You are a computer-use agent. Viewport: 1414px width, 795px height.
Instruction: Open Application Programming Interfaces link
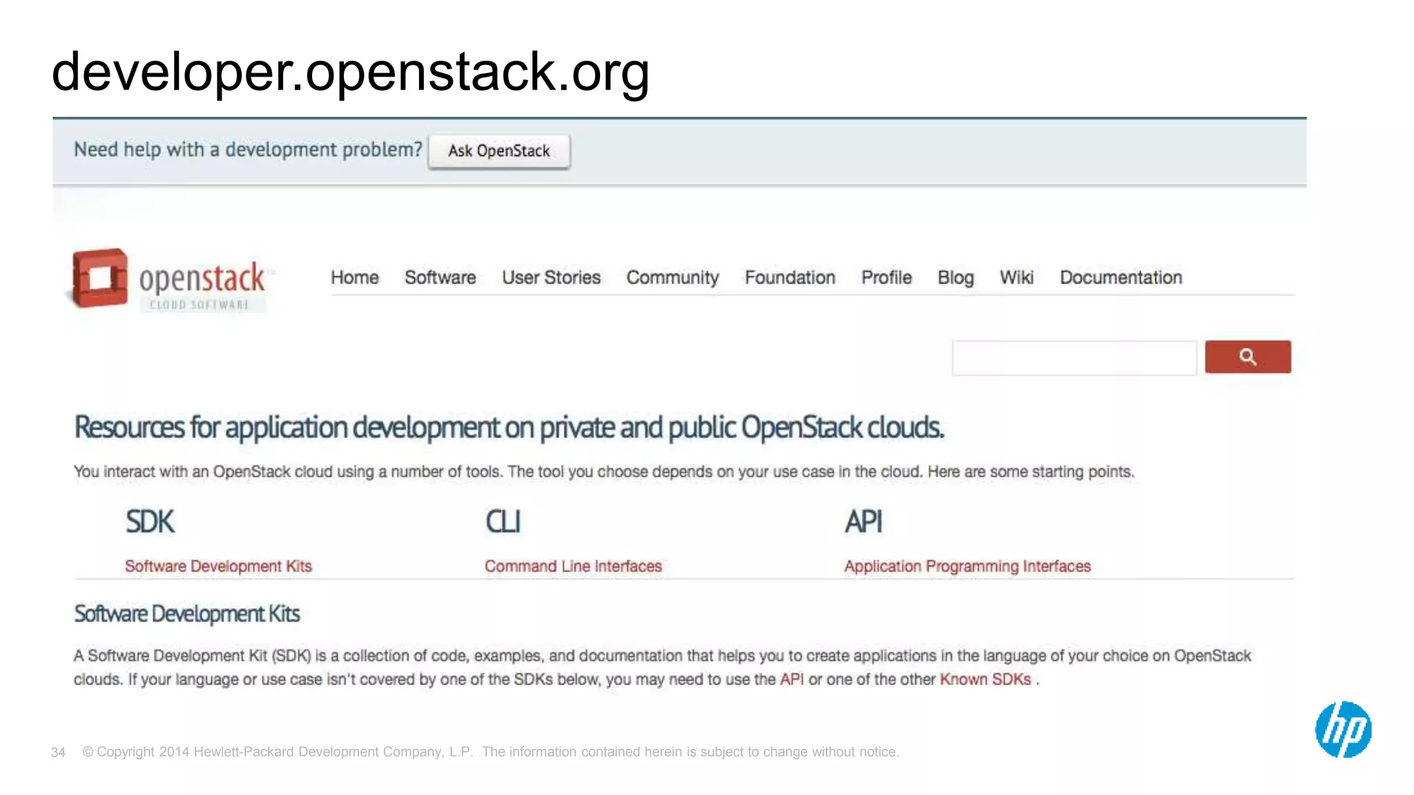(967, 567)
